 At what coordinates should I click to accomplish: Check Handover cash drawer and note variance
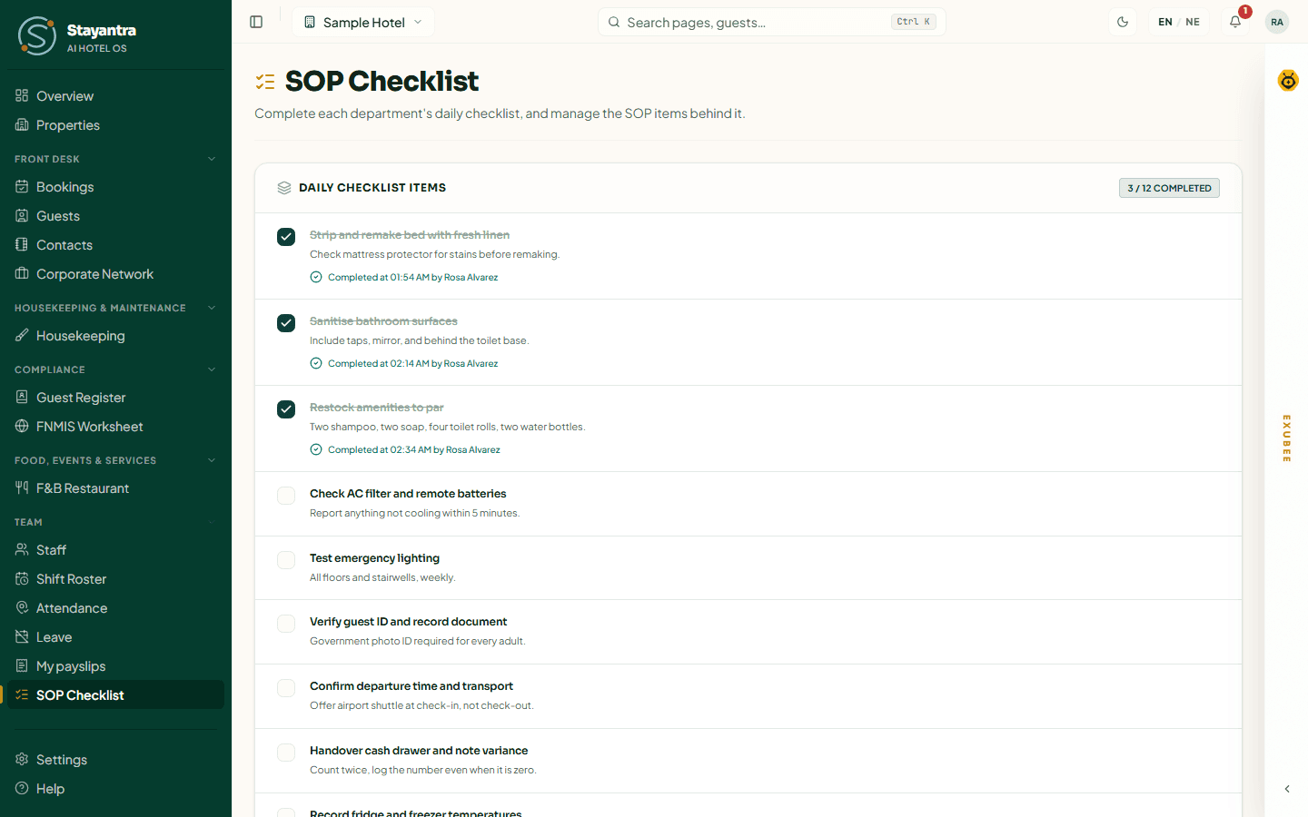pyautogui.click(x=286, y=753)
